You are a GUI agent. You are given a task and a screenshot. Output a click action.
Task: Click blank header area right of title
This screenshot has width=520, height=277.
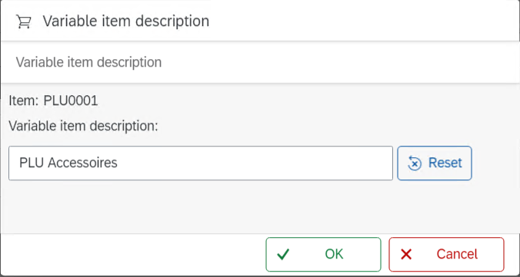point(365,21)
